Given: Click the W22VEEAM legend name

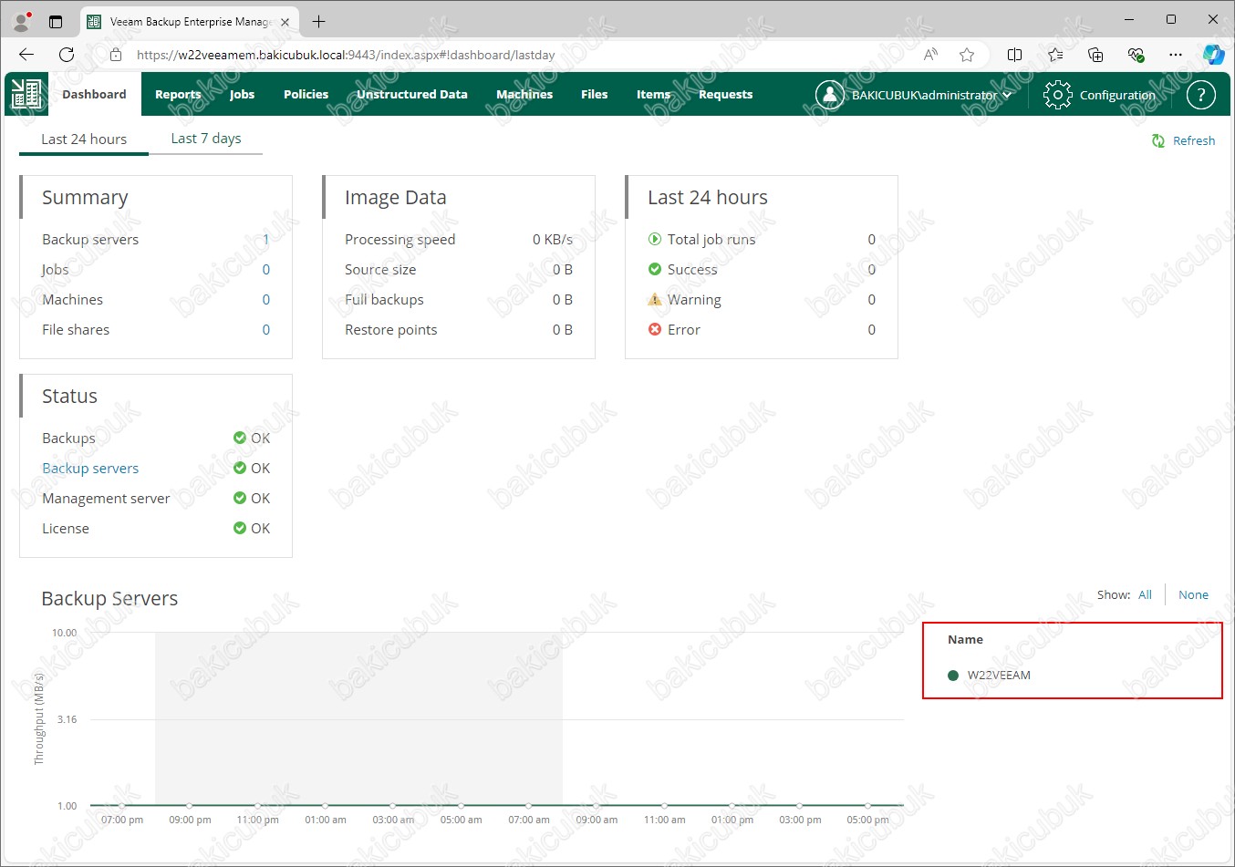Looking at the screenshot, I should tap(999, 676).
